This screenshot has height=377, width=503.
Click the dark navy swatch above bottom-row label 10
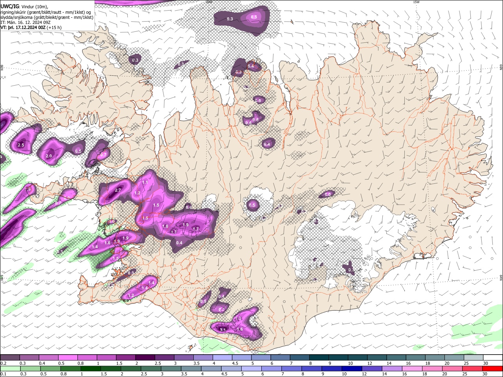tap(351, 369)
